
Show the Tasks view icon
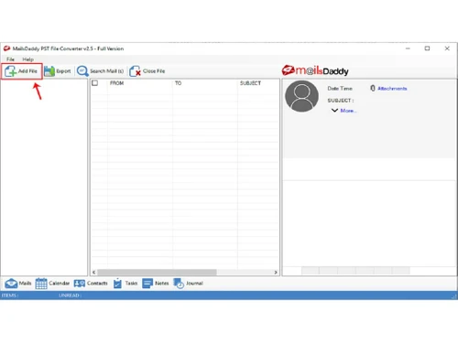coord(117,284)
